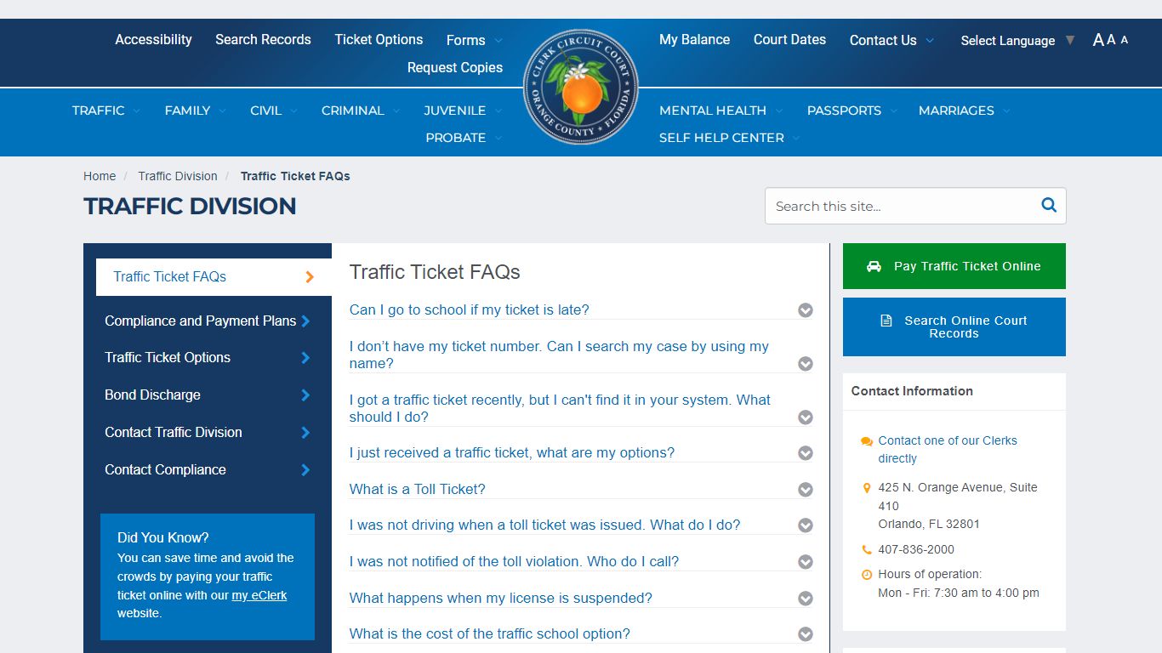Click the Orange County Clerk seal logo
This screenshot has width=1162, height=653.
581,87
